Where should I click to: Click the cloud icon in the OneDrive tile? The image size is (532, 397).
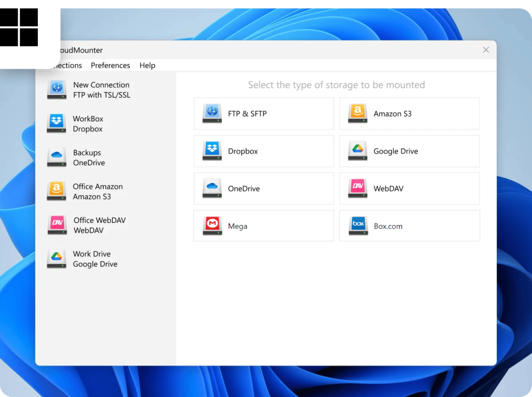[x=212, y=188]
